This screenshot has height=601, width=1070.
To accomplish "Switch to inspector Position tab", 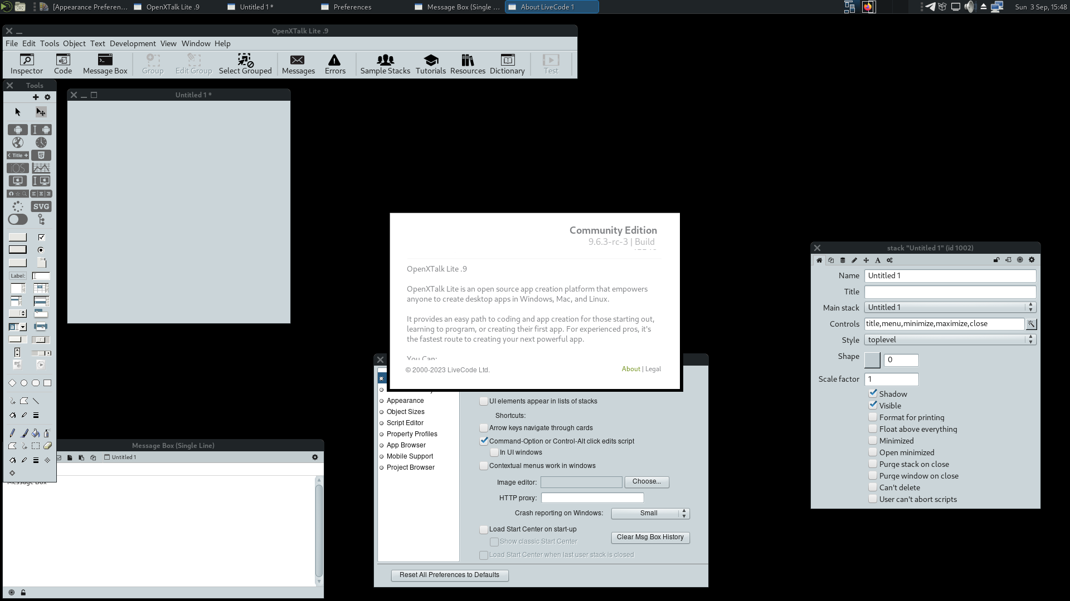I will coord(866,260).
